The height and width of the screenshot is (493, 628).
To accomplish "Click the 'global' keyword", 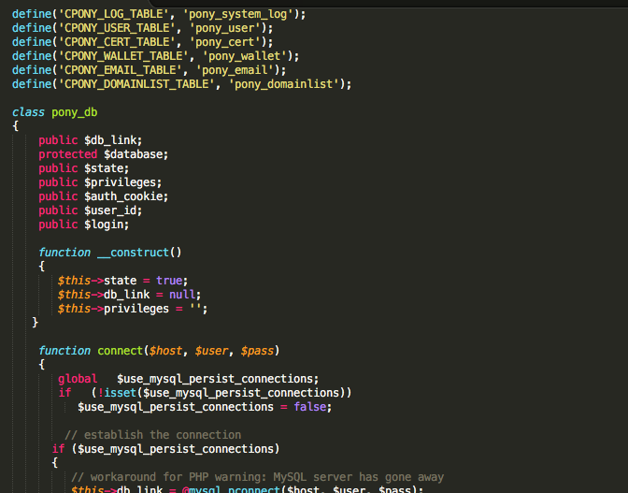I will 78,379.
